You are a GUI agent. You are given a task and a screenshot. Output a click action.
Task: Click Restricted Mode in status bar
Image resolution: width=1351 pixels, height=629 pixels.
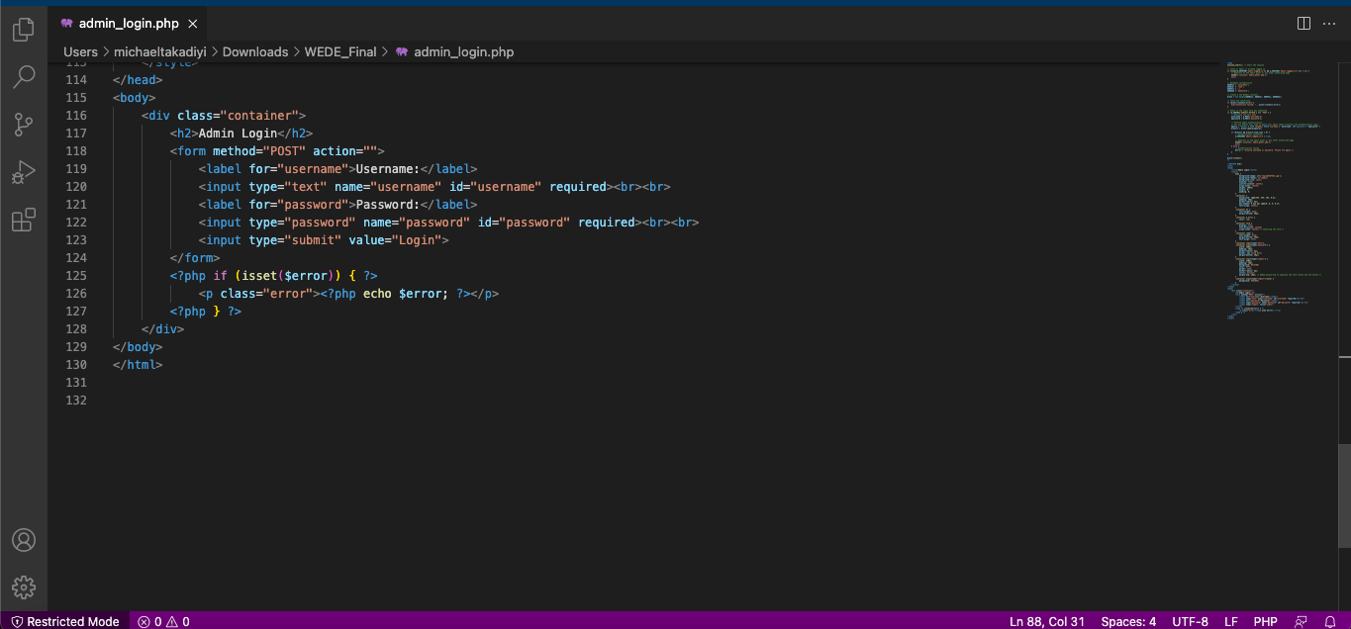65,621
